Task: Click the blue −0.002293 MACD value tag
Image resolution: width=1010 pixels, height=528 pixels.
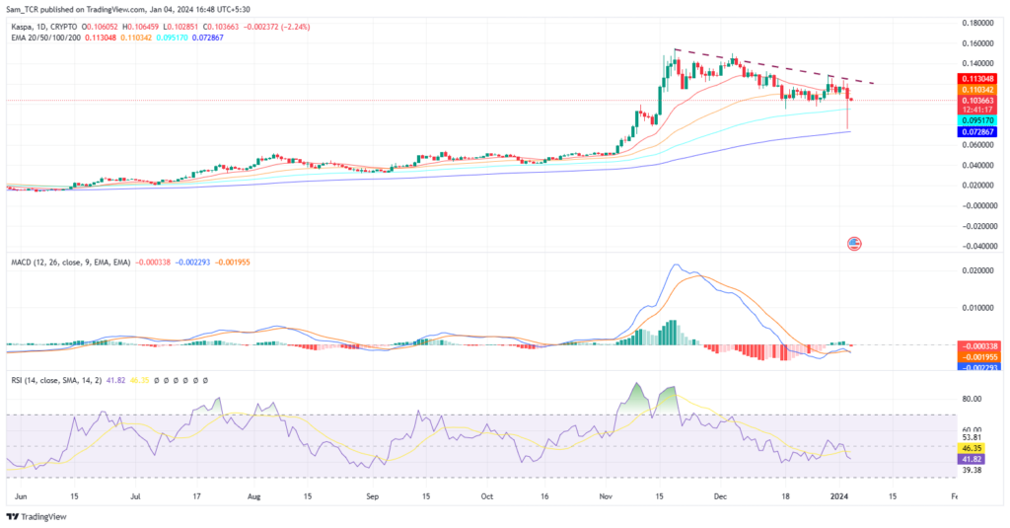Action: click(x=977, y=367)
